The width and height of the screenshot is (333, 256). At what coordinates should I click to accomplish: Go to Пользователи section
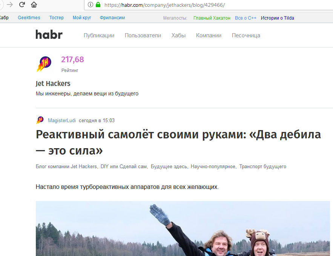click(x=143, y=35)
